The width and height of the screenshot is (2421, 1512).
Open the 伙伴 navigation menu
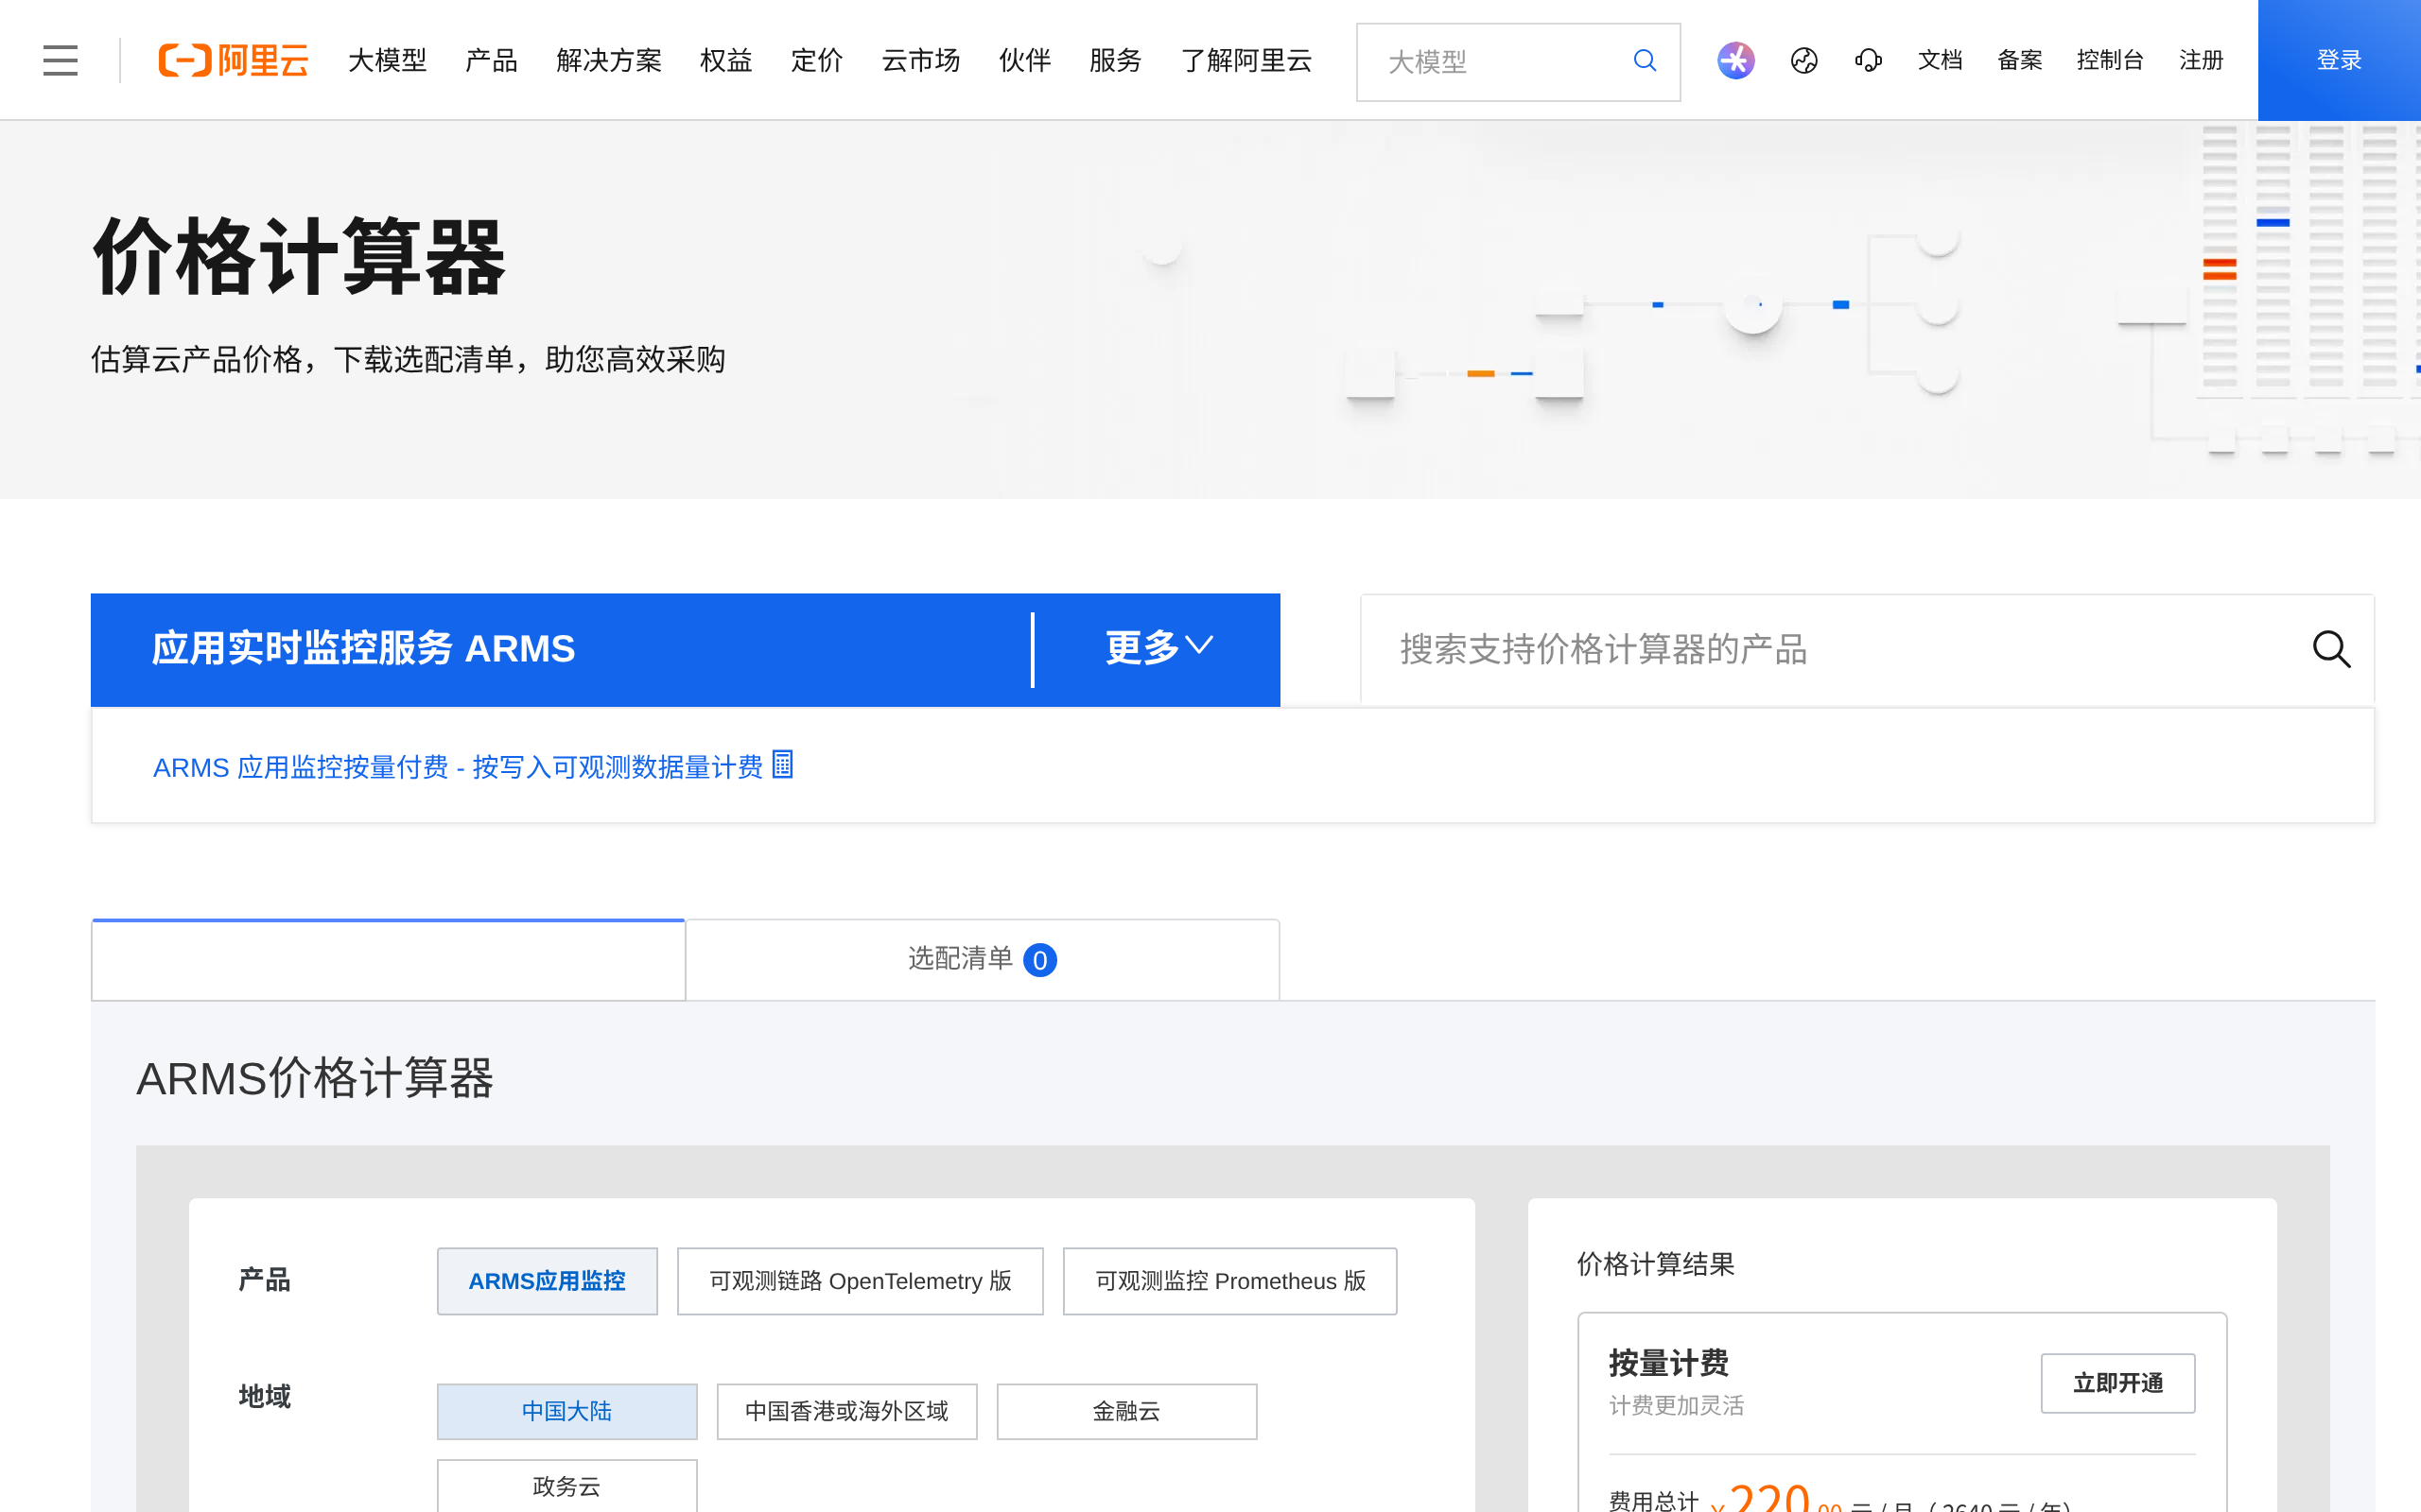[1024, 60]
